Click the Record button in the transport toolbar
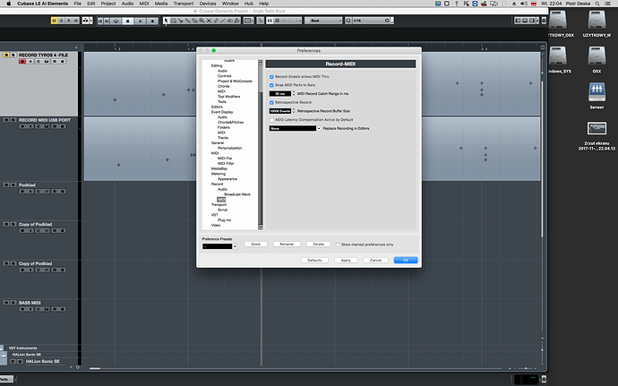618x386 pixels. pyautogui.click(x=152, y=21)
